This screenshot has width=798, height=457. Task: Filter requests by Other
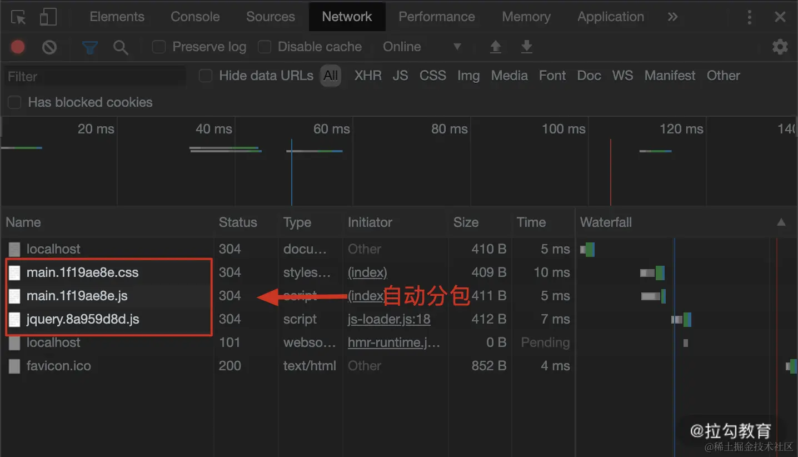point(724,76)
